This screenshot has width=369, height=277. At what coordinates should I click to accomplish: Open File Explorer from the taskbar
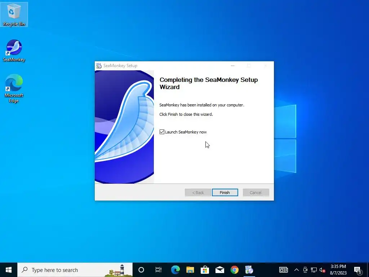(190, 270)
